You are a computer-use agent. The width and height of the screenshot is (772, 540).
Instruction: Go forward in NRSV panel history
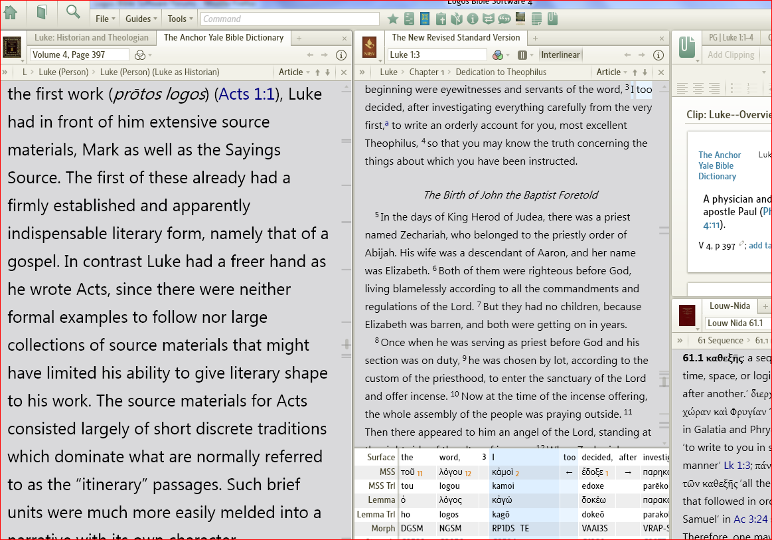[x=641, y=55]
